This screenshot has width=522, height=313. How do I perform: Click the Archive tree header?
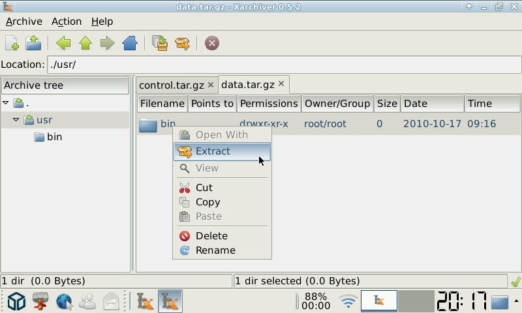65,85
